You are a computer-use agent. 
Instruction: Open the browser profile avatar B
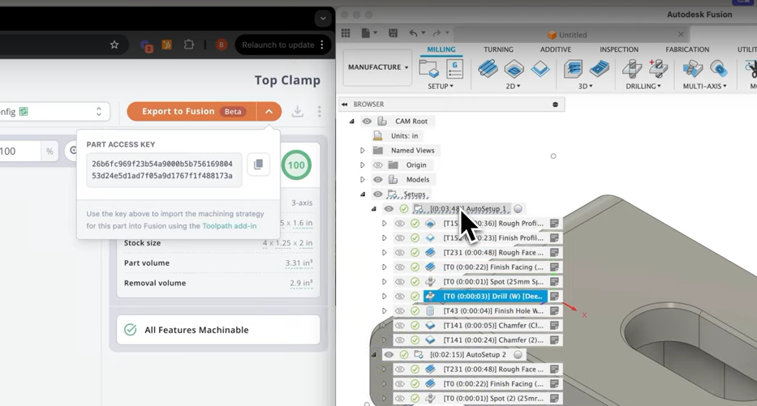(222, 45)
